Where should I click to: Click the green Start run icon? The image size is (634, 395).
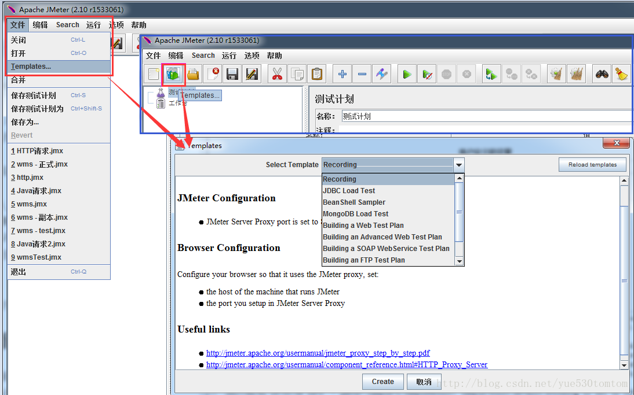pyautogui.click(x=407, y=74)
